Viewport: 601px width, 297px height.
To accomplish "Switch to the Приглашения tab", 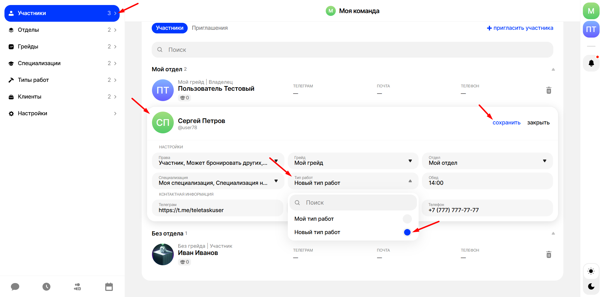I will tap(210, 28).
